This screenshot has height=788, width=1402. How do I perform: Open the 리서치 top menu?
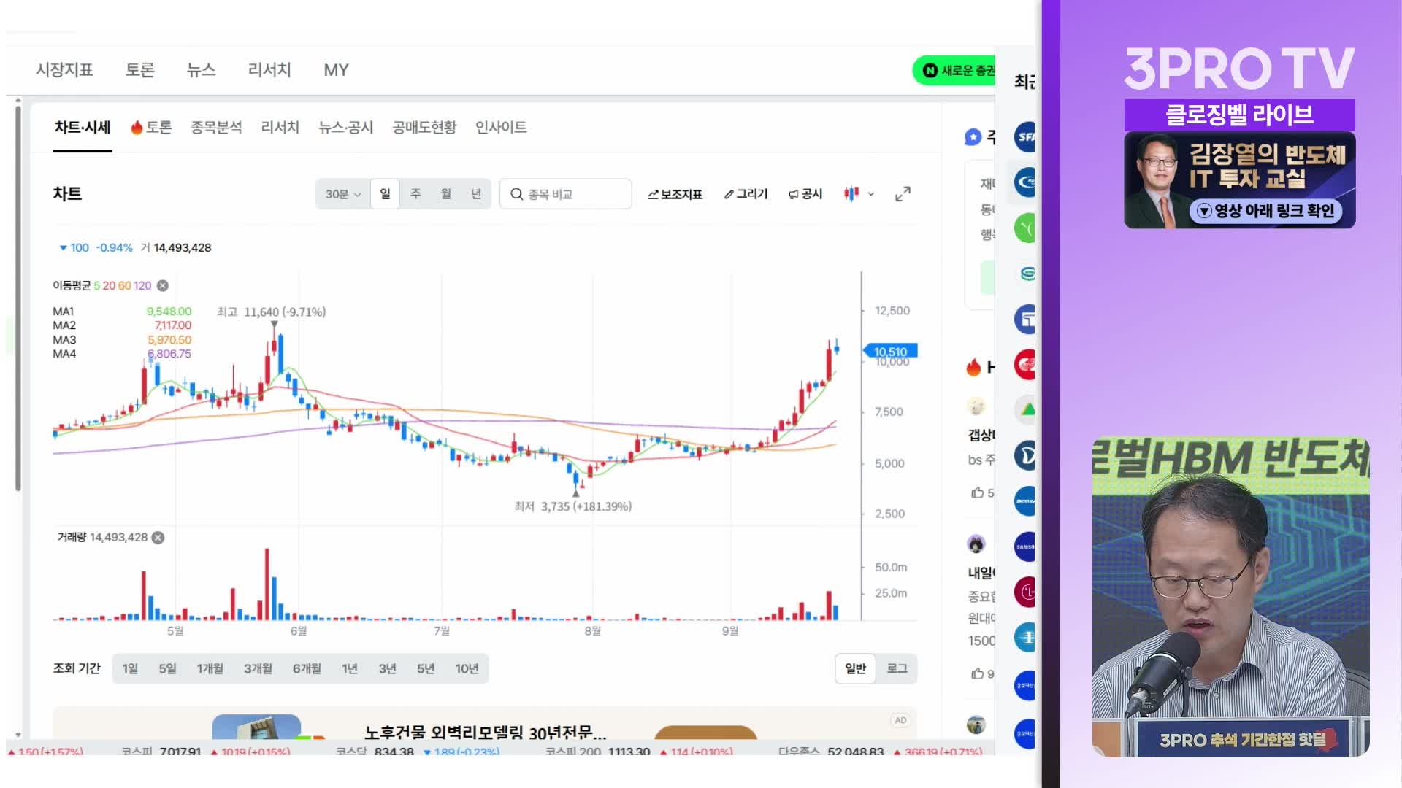269,70
